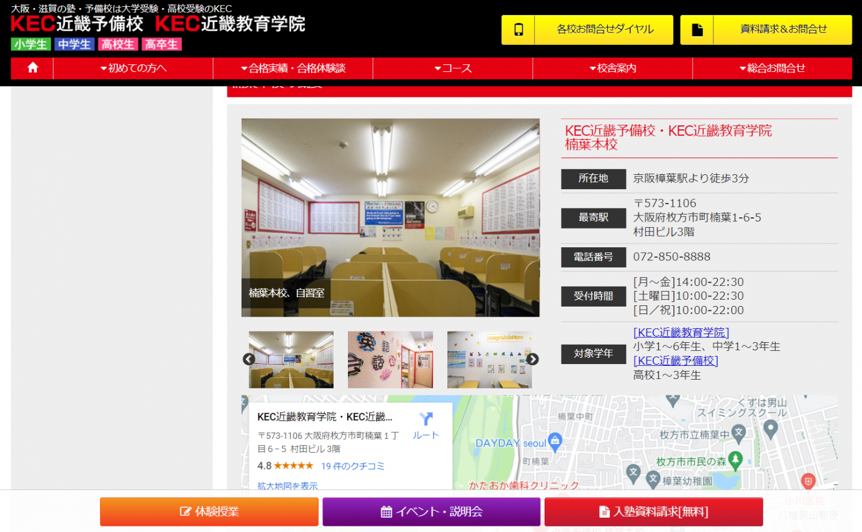Click the document icon in yellow button

tap(697, 29)
